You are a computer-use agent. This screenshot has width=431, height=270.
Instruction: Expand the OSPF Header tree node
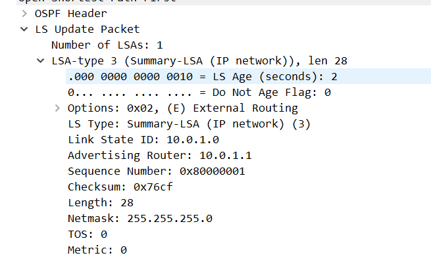(24, 13)
